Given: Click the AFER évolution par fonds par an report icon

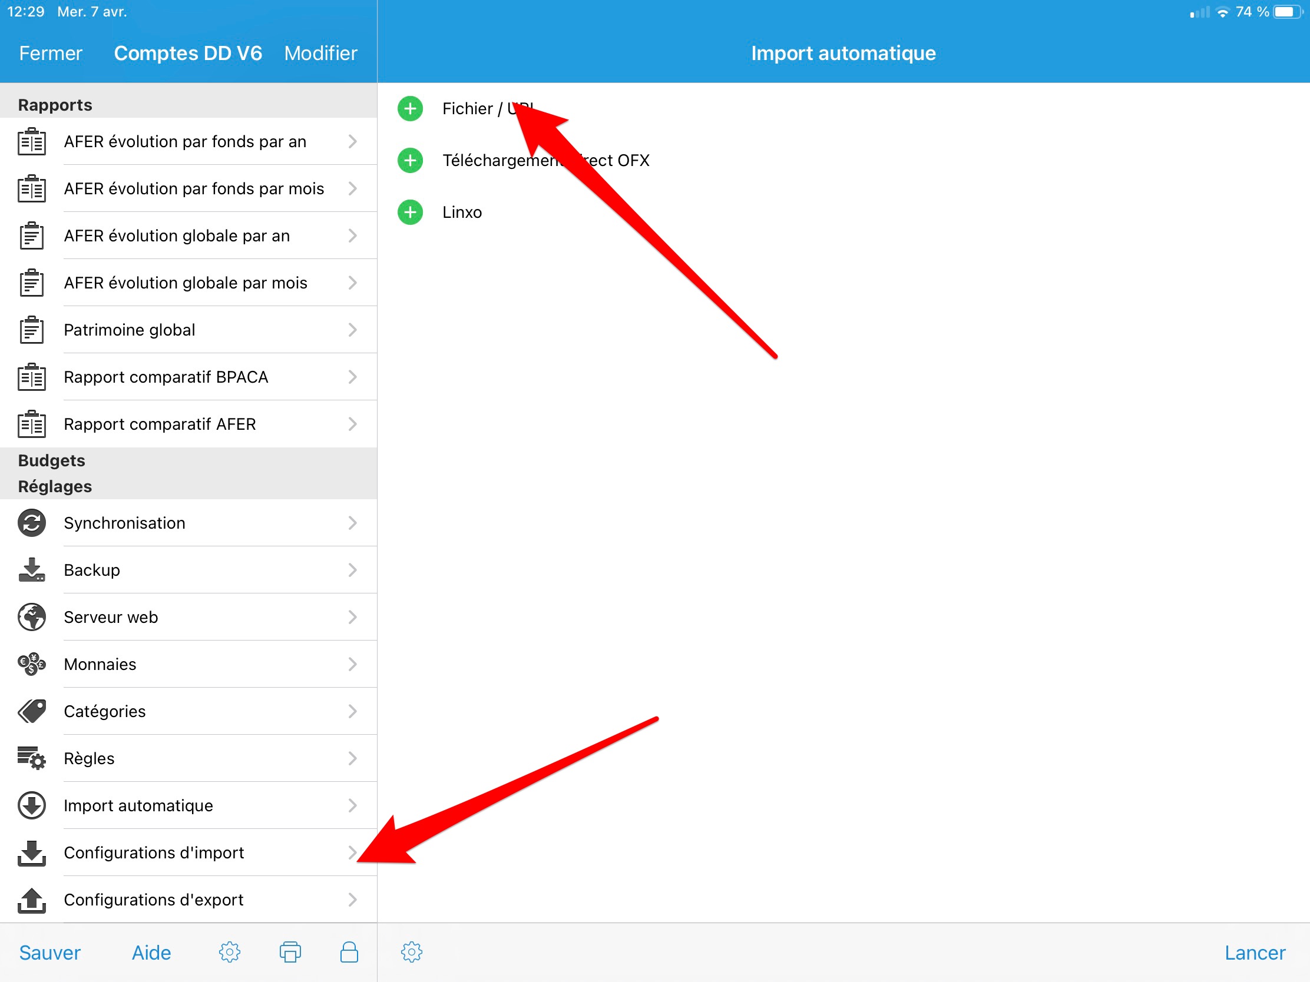Looking at the screenshot, I should (x=31, y=141).
